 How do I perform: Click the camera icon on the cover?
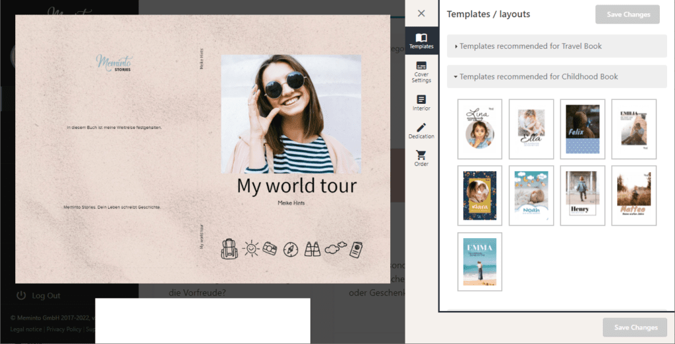(270, 248)
